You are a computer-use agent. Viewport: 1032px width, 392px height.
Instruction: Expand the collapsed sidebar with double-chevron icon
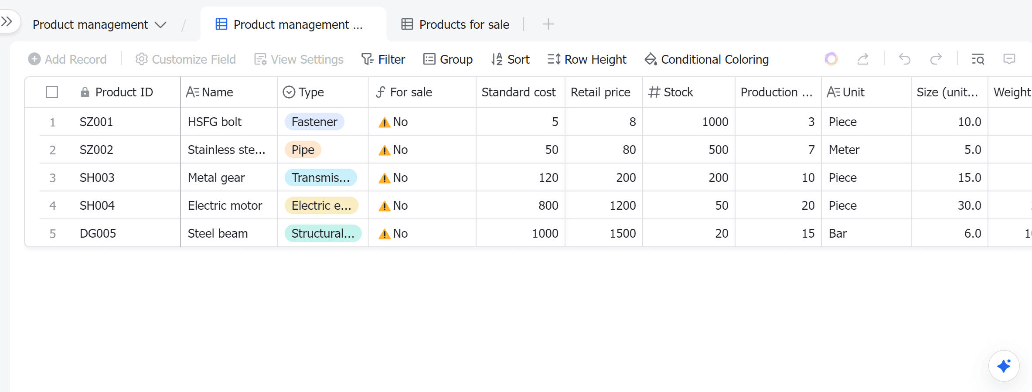tap(7, 21)
